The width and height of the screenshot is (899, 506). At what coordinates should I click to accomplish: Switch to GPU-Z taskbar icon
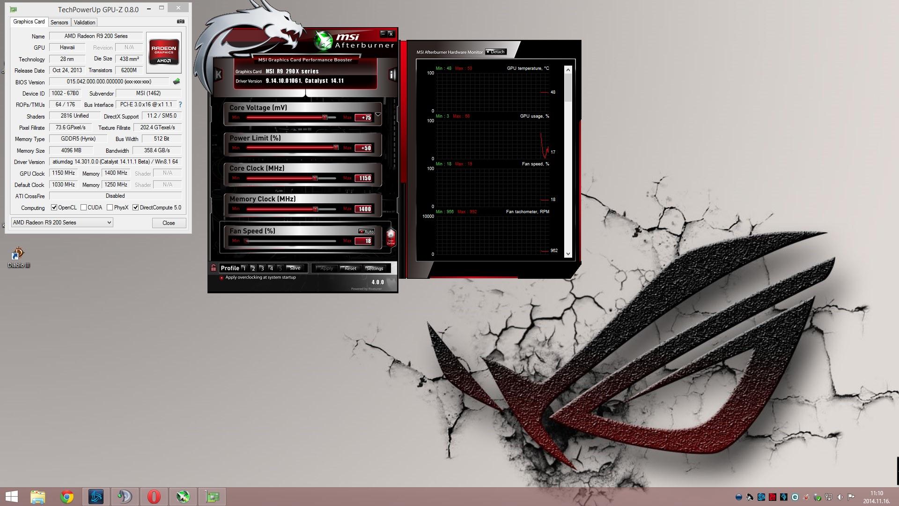point(212,497)
